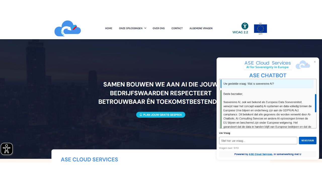Viewport: 322px width, 181px height.
Task: Expand the Onze Oplossingen dropdown menu
Action: (x=133, y=28)
